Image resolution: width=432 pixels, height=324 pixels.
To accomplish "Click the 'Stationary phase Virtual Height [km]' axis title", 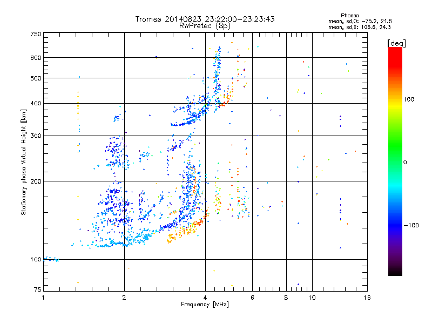I will [24, 162].
